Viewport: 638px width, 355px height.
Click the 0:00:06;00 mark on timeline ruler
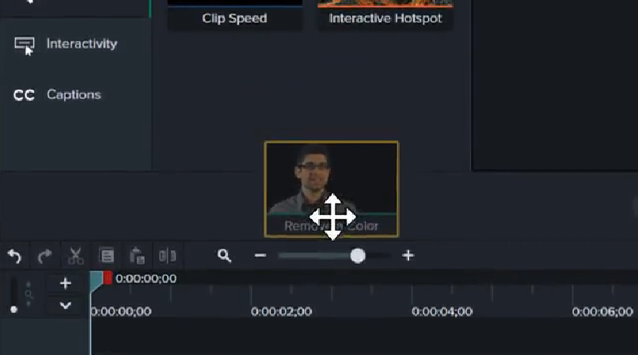602,312
